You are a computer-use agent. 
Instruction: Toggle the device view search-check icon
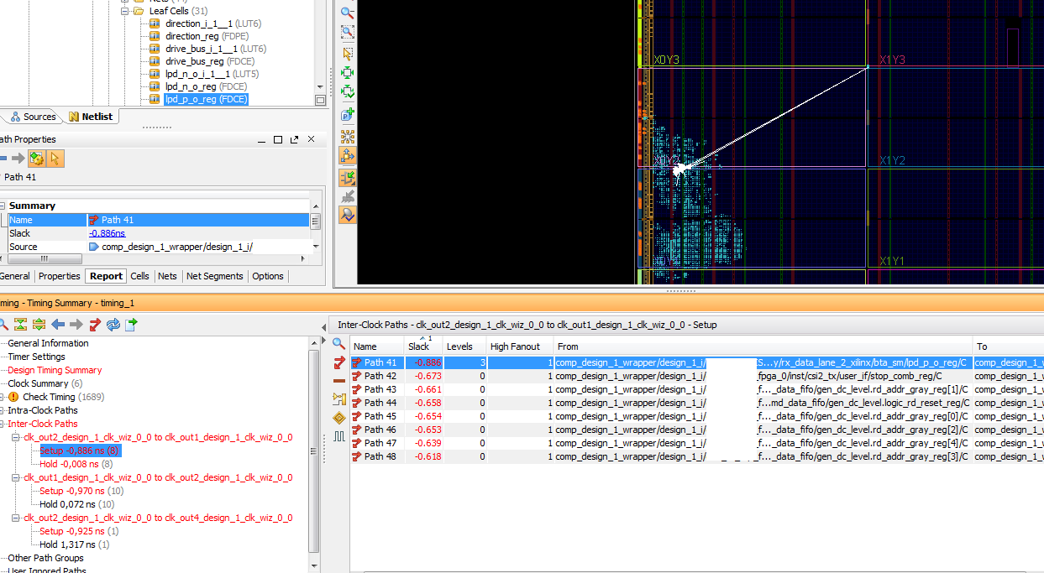[x=347, y=215]
